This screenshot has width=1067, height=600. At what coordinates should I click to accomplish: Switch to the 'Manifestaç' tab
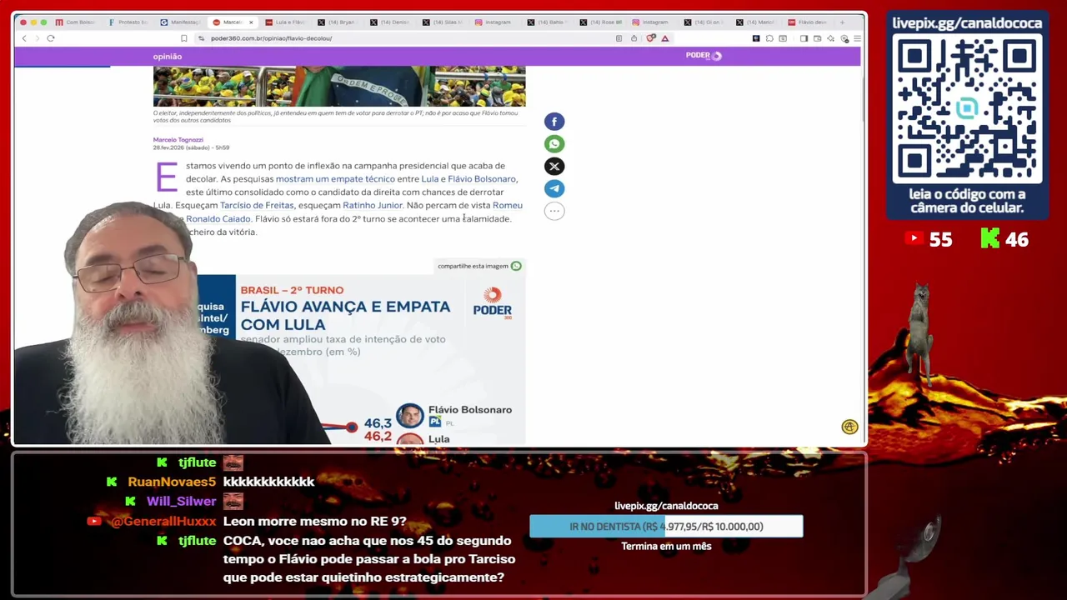point(180,22)
